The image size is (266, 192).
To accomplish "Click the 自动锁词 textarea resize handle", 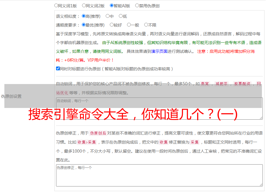I will pyautogui.click(x=261, y=118).
